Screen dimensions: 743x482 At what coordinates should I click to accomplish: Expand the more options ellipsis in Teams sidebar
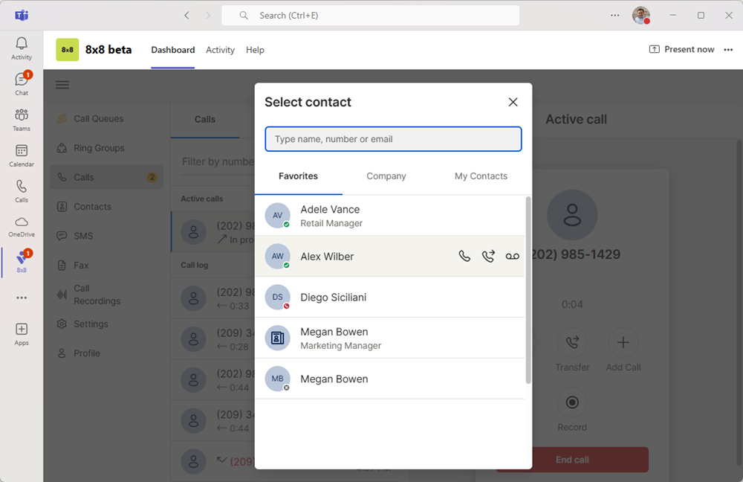pos(22,298)
